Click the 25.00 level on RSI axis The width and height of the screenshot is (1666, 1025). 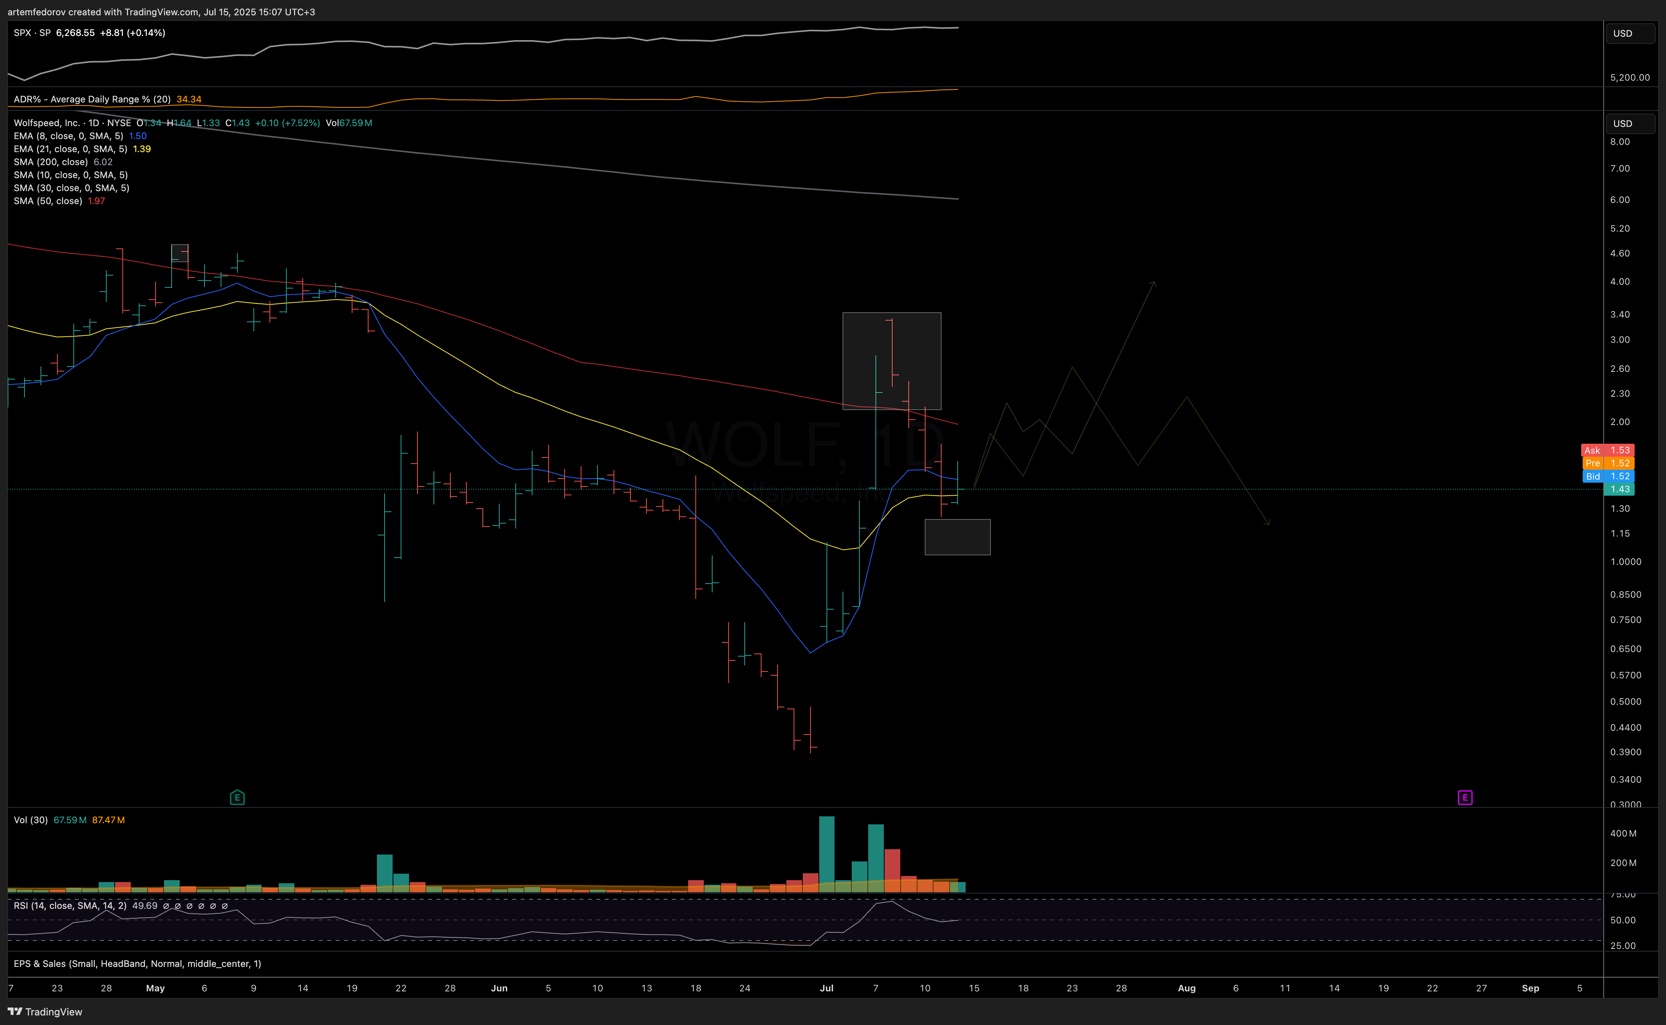point(1622,945)
